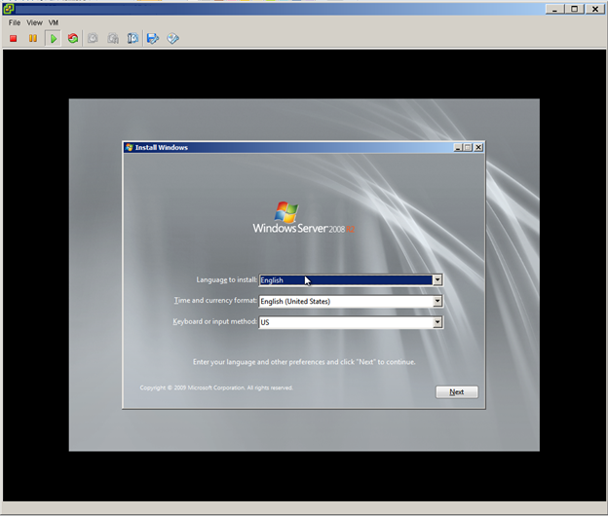Viewport: 608px width, 516px height.
Task: Click the Connect Floppy disk icon
Action: 153,38
